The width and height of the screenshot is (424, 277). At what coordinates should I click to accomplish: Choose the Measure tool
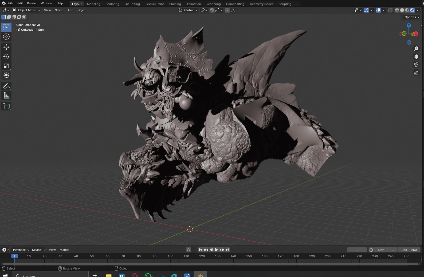point(6,96)
